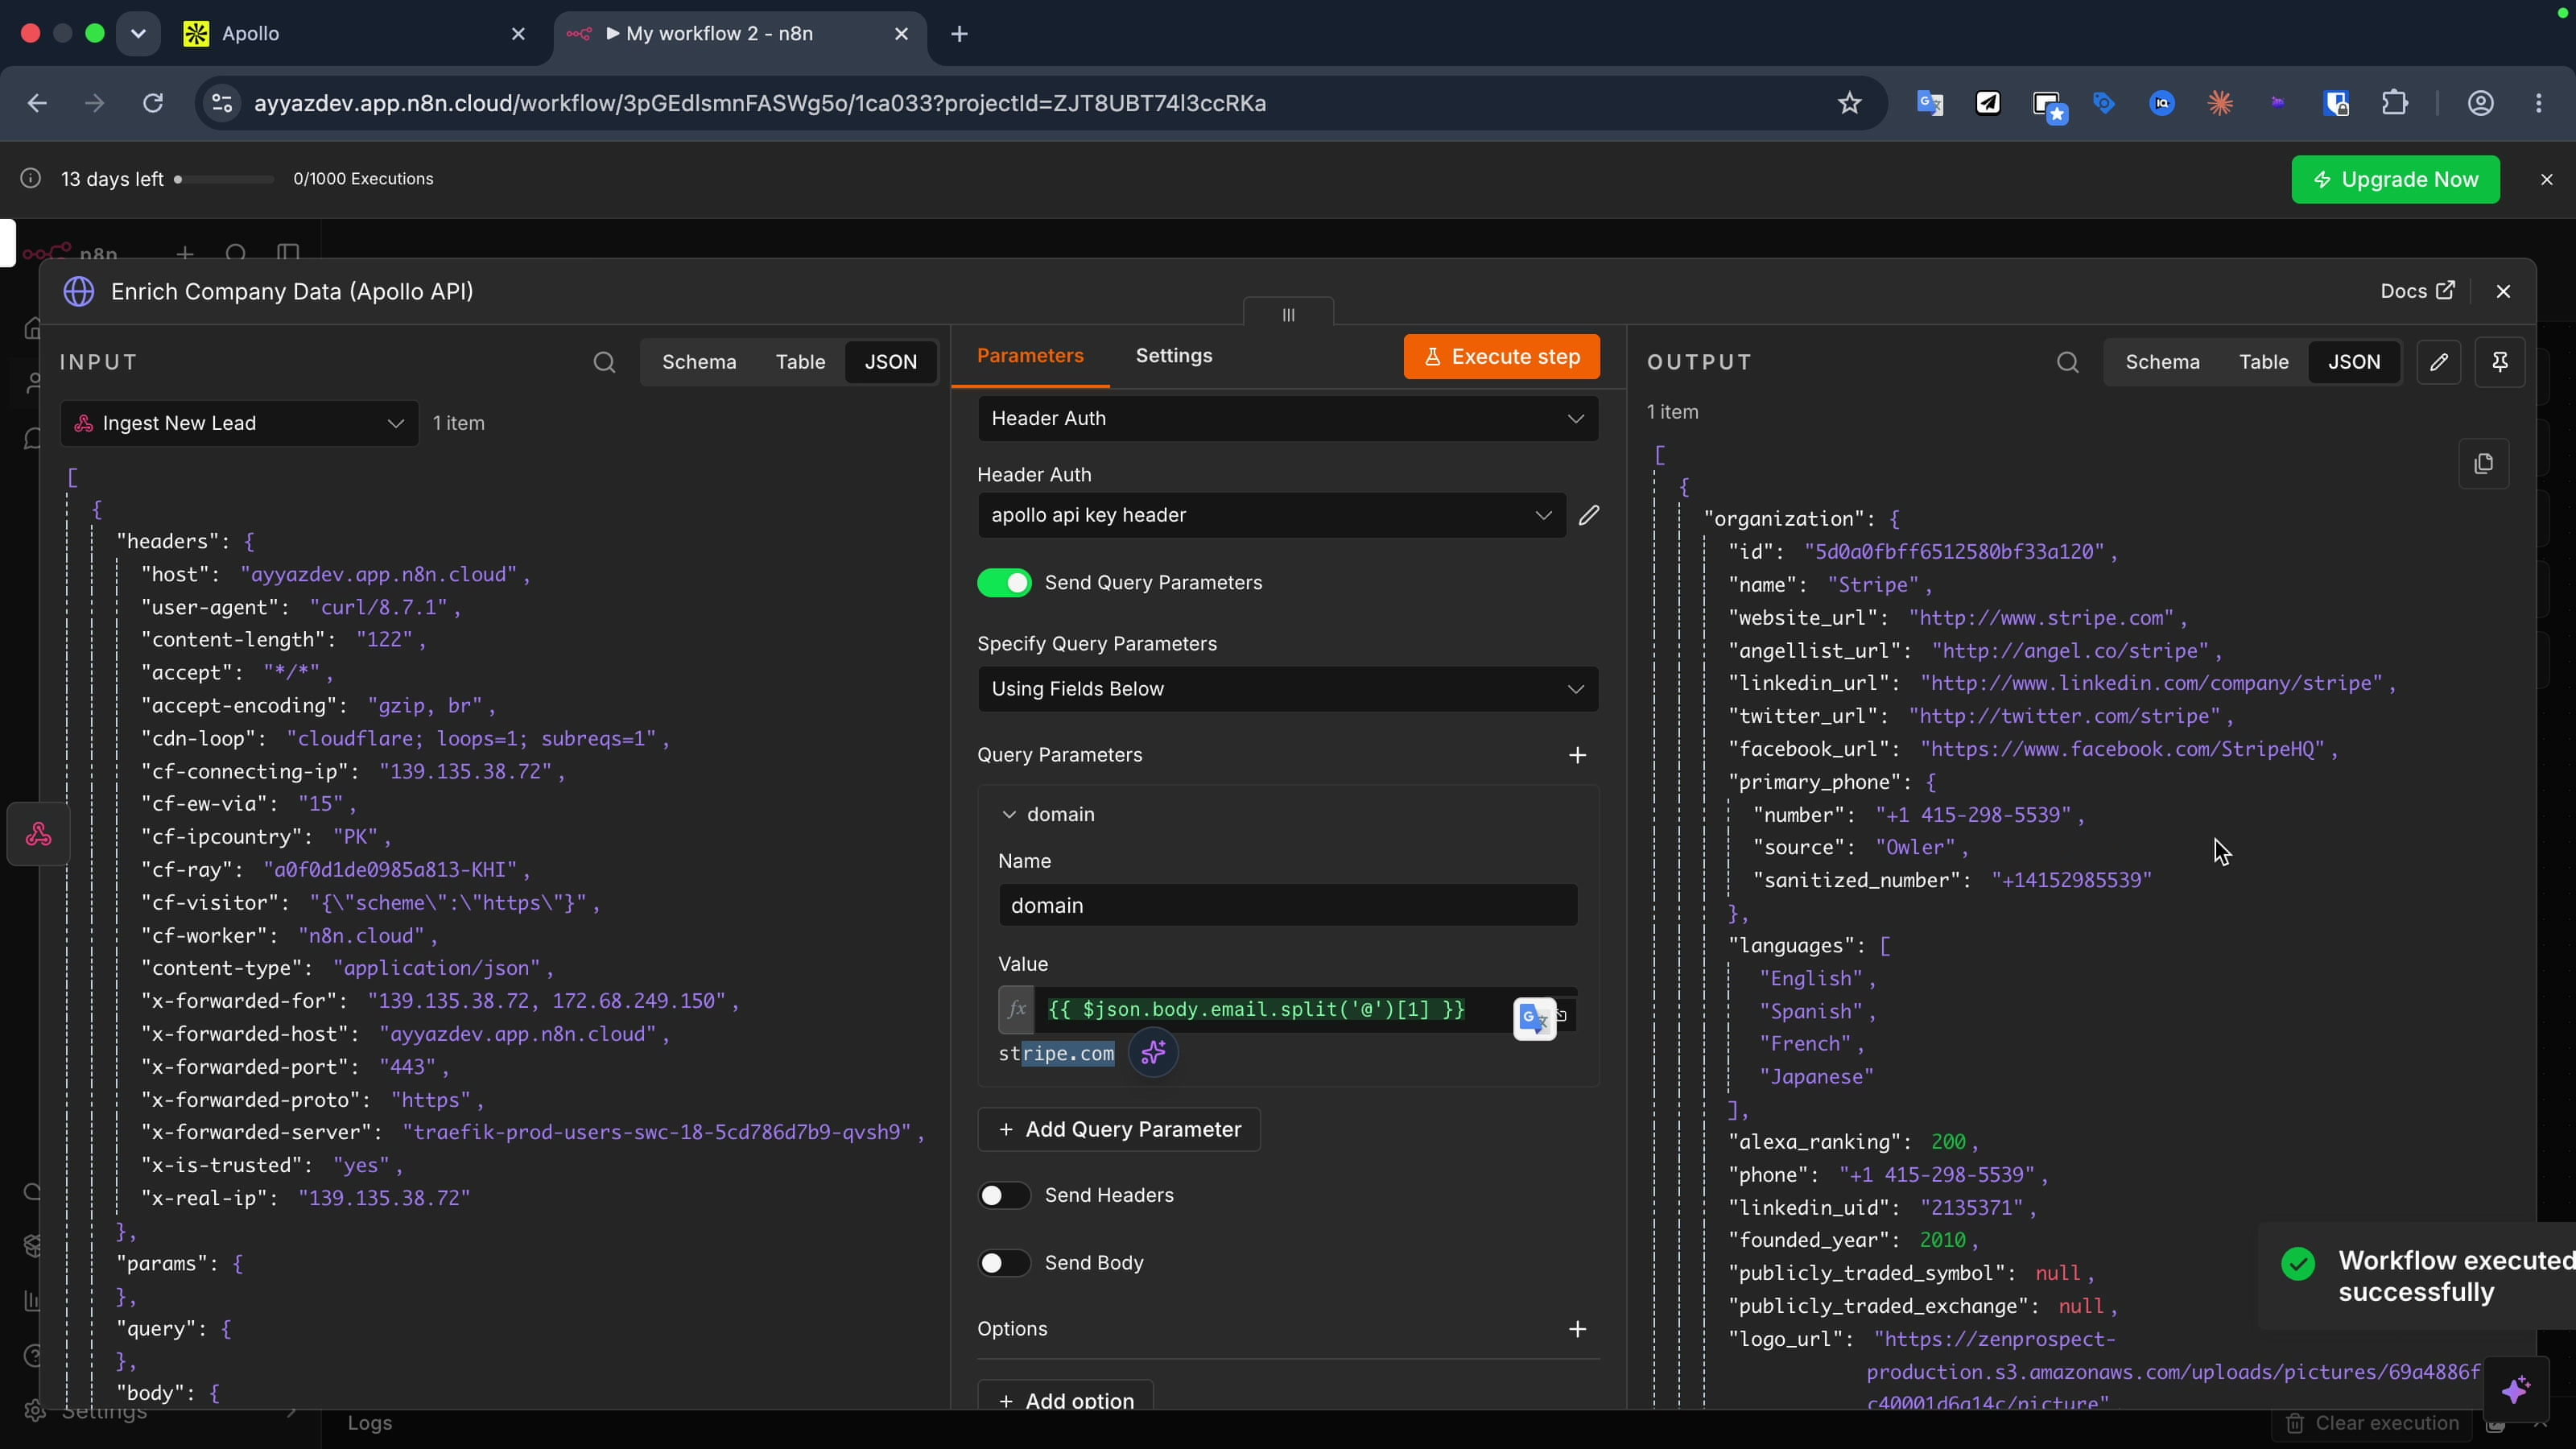2576x1449 pixels.
Task: Open the Ingest New Lead input node dropdown
Action: (x=239, y=423)
